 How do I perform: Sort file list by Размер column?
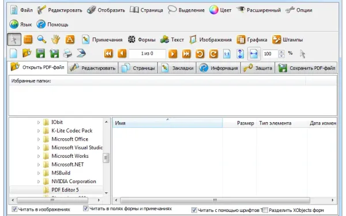[240, 123]
